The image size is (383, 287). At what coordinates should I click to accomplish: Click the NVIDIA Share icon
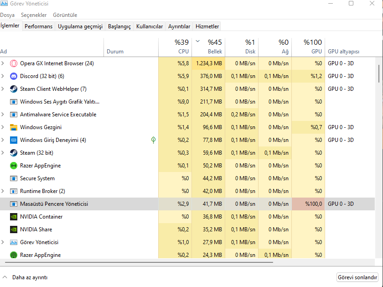click(13, 230)
